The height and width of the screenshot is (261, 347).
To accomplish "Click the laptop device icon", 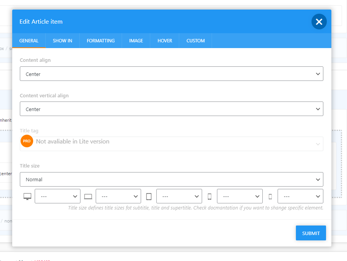I will 88,197.
